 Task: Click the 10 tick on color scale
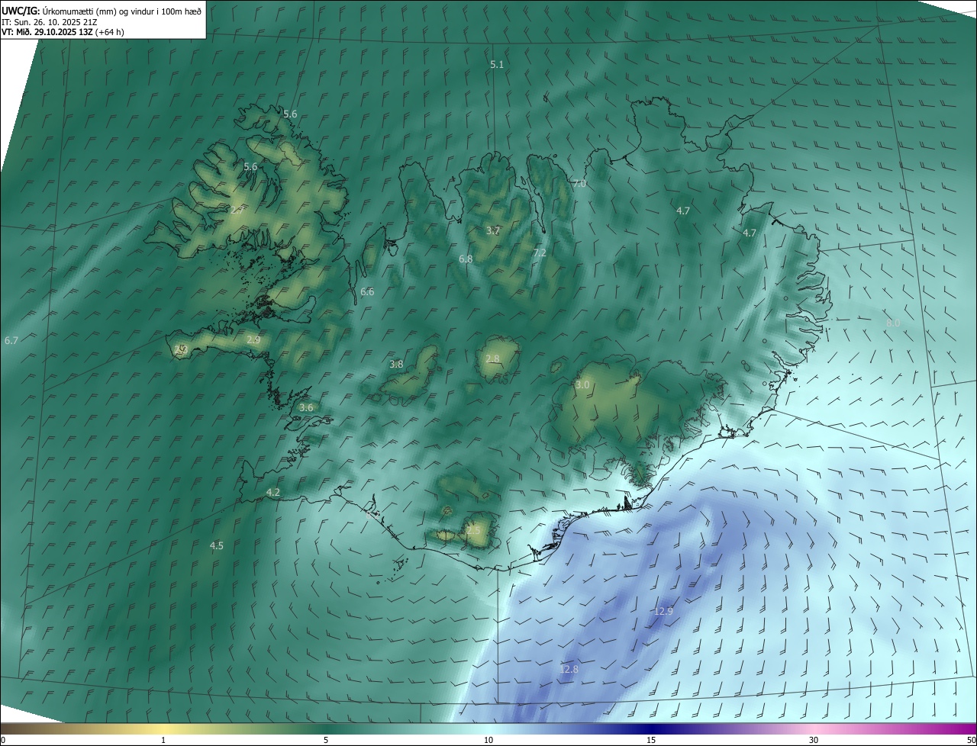488,741
